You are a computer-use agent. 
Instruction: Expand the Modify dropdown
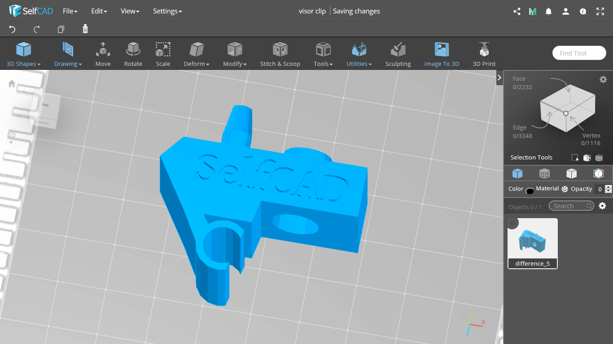coord(235,54)
